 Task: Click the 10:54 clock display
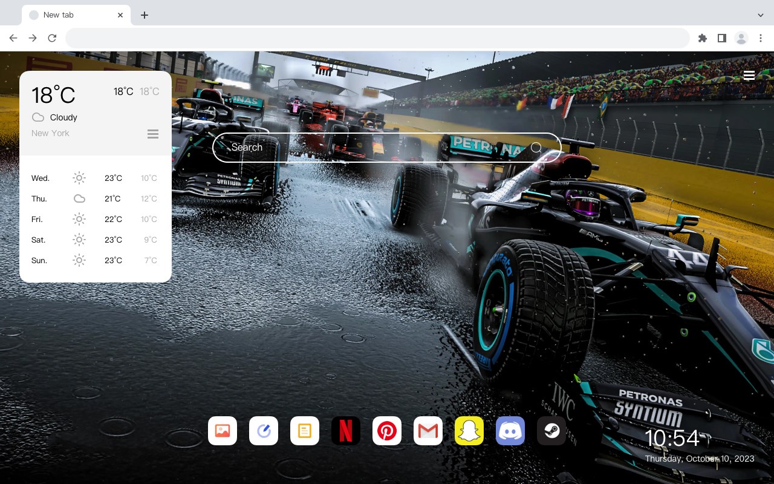[672, 438]
